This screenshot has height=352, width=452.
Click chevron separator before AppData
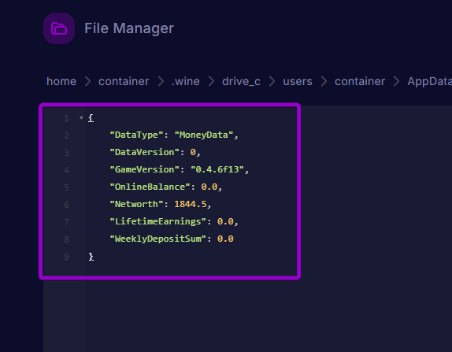(x=396, y=81)
